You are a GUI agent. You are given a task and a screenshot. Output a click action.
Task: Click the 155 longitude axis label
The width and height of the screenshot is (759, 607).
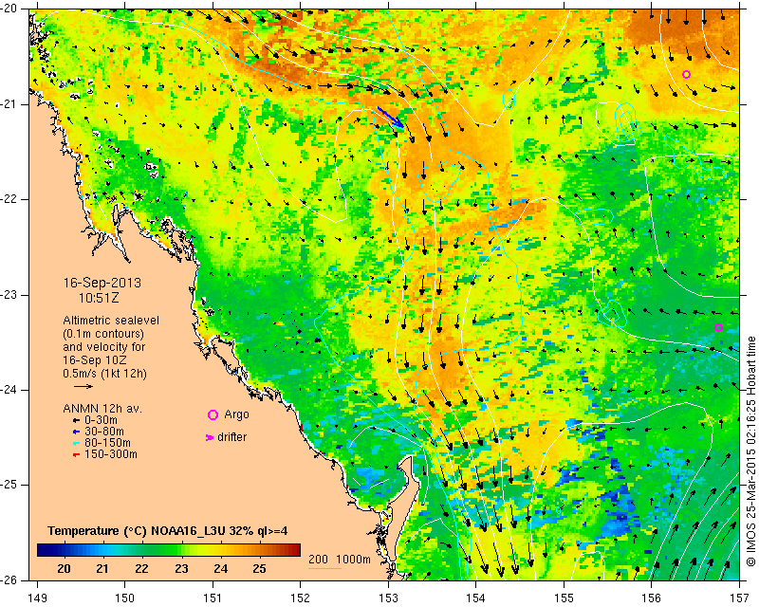[564, 598]
